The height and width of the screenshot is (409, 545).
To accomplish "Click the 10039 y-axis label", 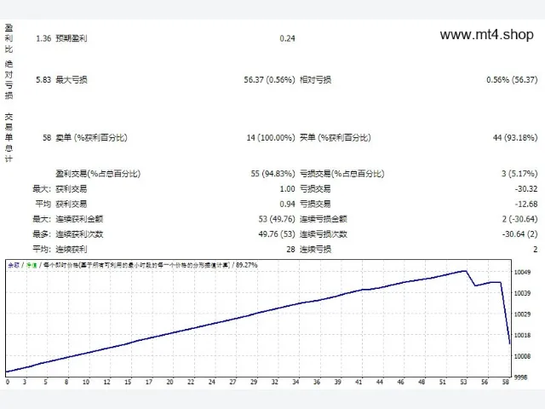I will coord(522,293).
